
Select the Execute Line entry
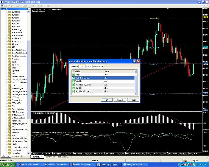pos(17,100)
